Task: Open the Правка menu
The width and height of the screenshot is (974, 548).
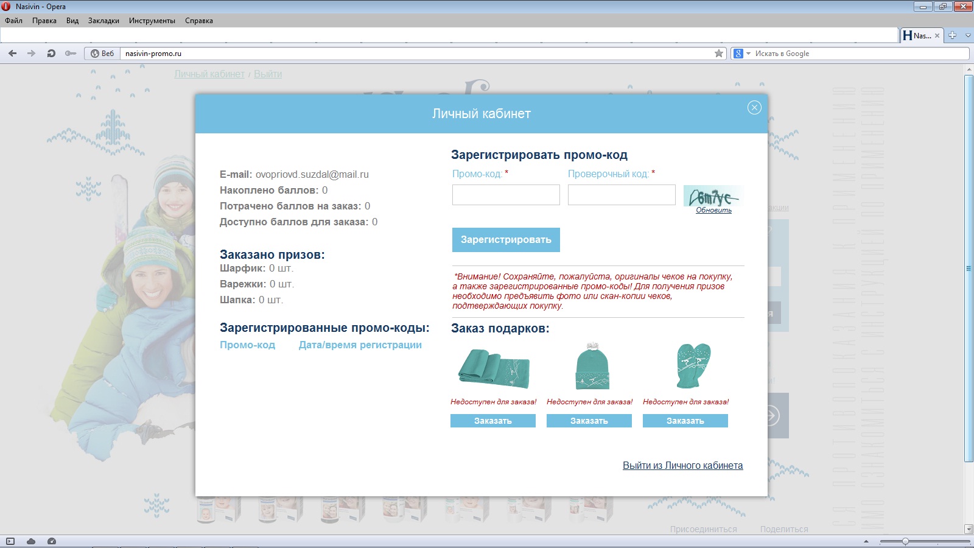Action: click(x=44, y=21)
